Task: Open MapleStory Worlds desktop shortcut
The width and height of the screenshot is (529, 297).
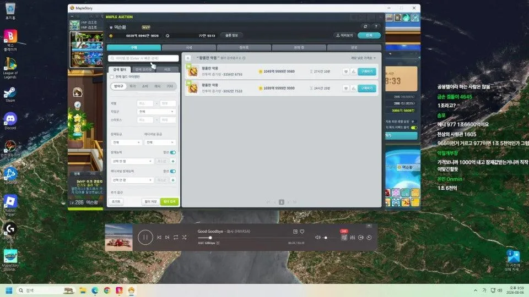Action: 10,260
